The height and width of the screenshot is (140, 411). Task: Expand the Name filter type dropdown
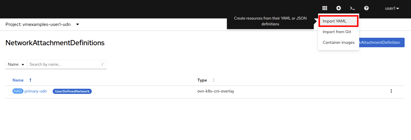16,65
